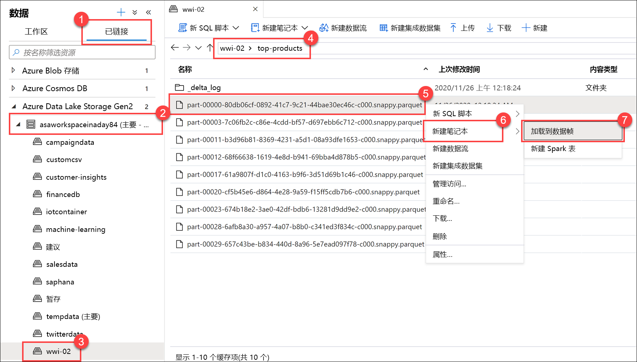Sort by 上次修改时间 column header

click(459, 69)
